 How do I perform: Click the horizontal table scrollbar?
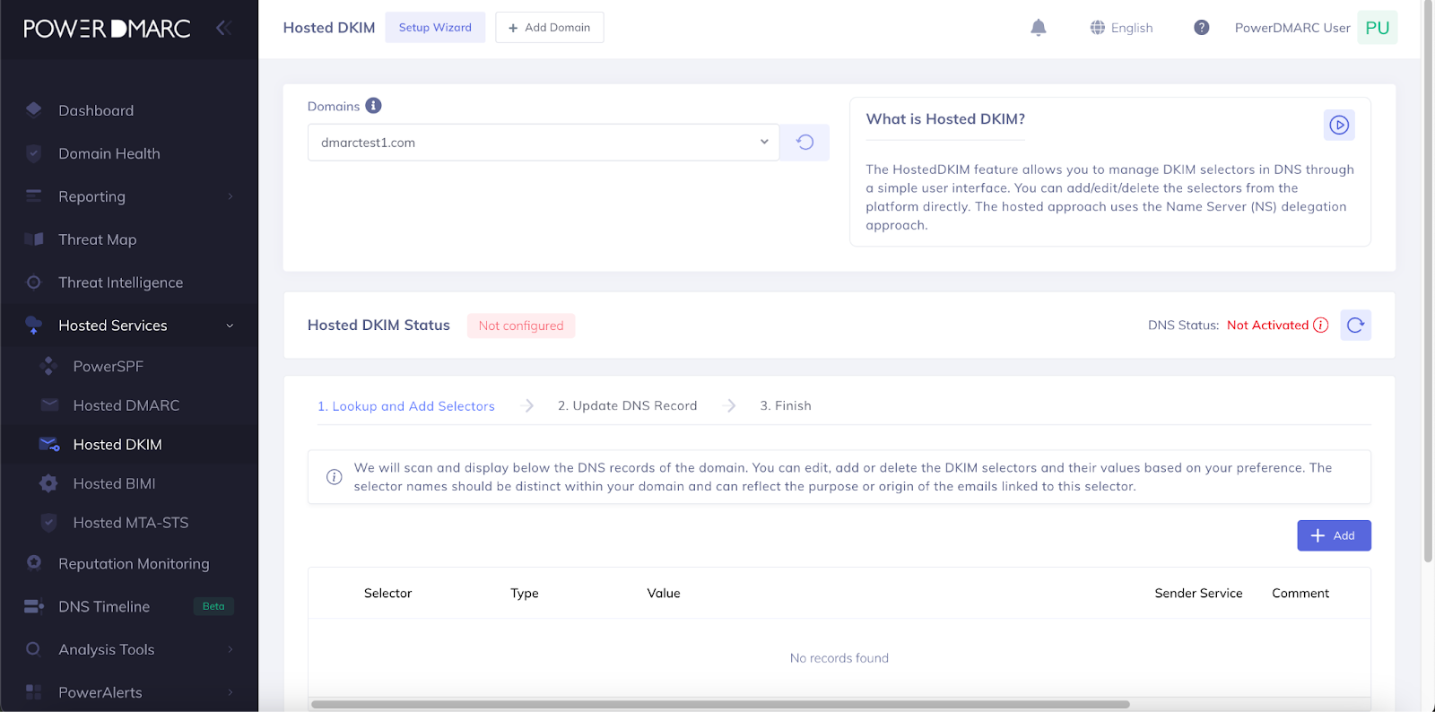(x=720, y=704)
